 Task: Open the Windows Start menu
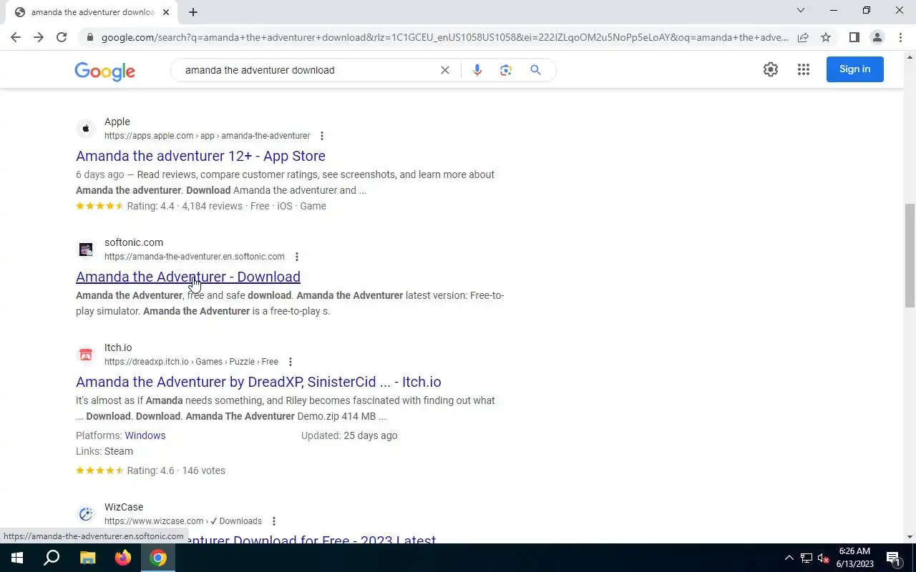click(x=16, y=558)
